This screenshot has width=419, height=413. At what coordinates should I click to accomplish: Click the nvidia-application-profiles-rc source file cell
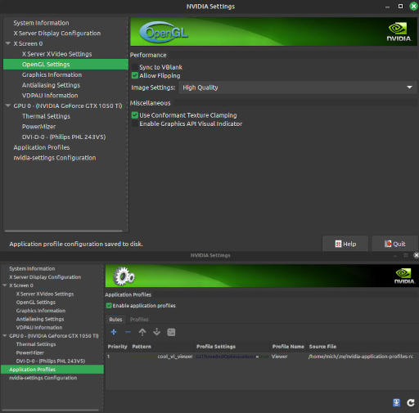click(x=361, y=357)
